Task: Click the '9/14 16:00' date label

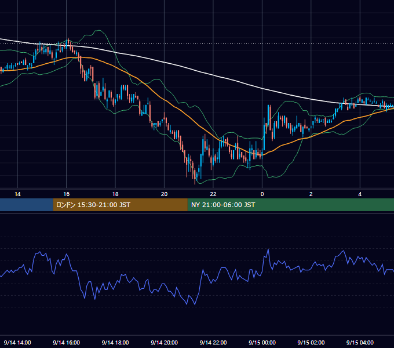Action: pyautogui.click(x=66, y=342)
